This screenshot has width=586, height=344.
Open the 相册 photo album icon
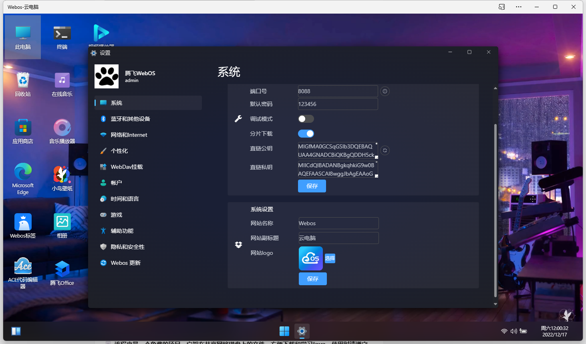click(62, 226)
